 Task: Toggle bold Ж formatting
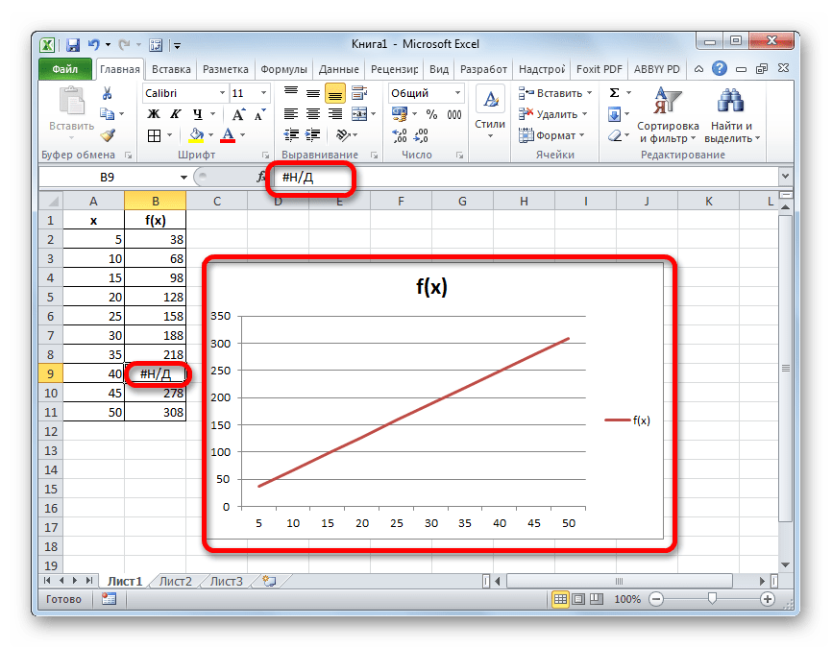point(153,114)
